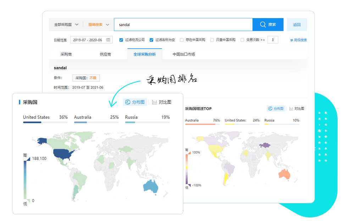Uncheck 过滤物流公司 checkbox

coord(121,40)
